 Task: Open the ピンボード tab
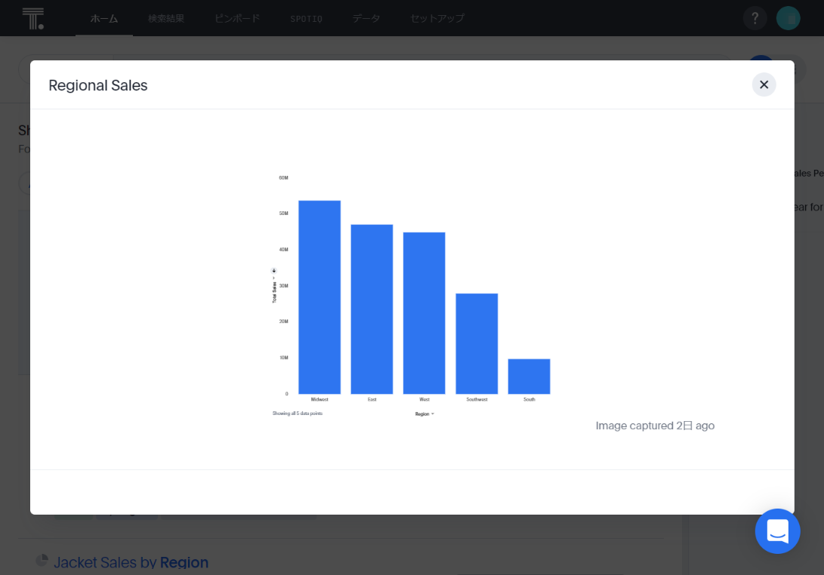[x=236, y=17]
